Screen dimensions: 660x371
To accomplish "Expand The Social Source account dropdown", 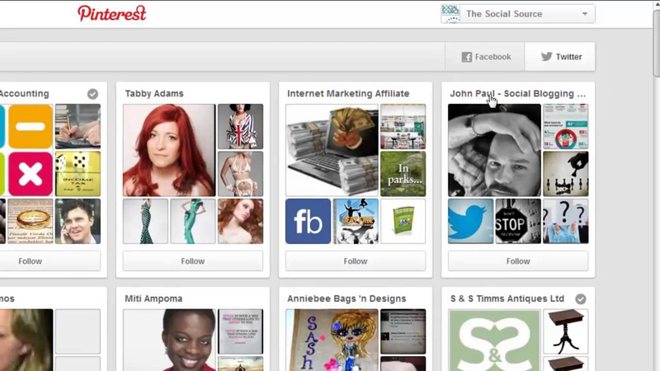I will click(x=517, y=13).
